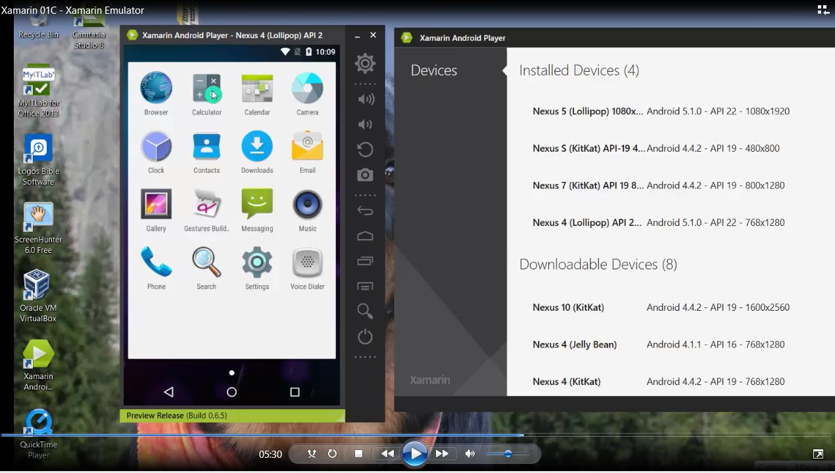835x473 pixels.
Task: Open QuickTime Player desktop shortcut
Action: 38,434
